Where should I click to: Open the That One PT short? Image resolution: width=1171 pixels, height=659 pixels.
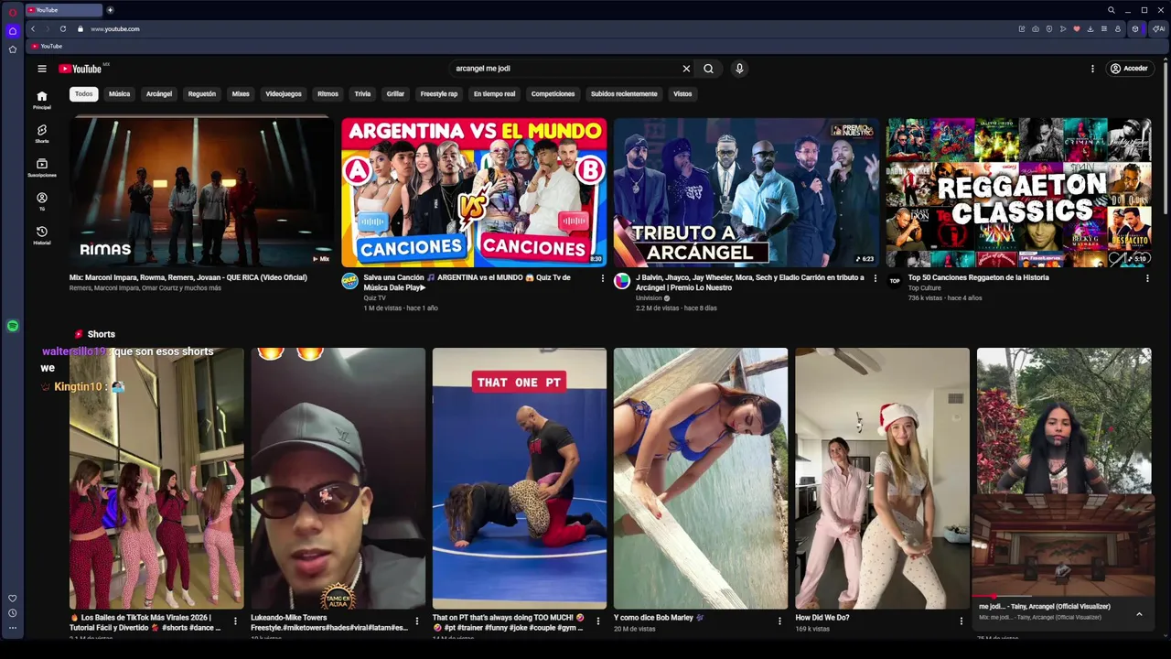pos(519,478)
